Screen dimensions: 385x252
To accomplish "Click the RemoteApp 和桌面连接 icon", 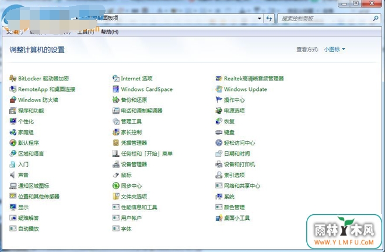I will (13, 89).
